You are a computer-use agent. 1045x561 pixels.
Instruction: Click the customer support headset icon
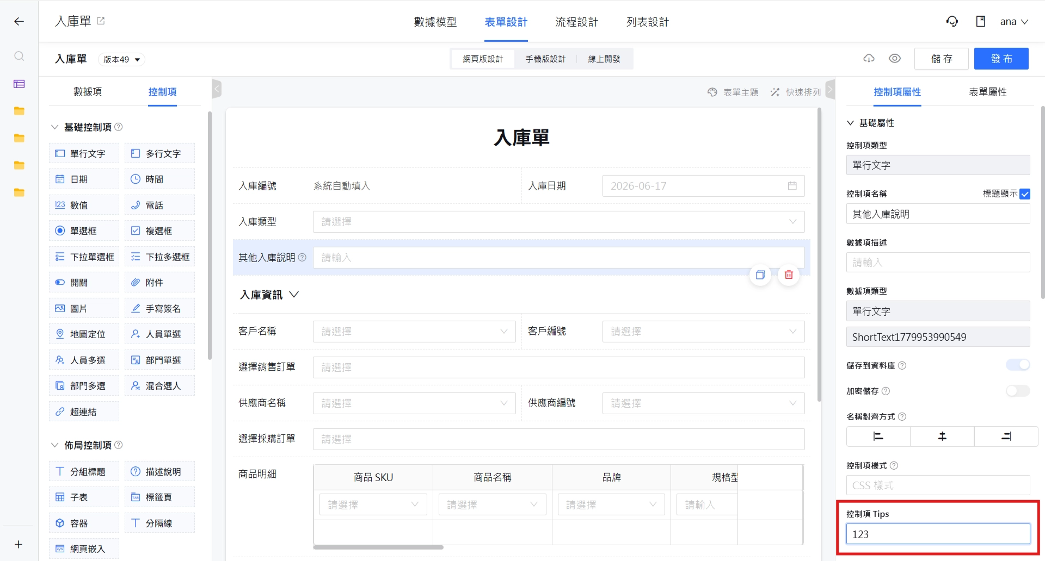[x=952, y=21]
